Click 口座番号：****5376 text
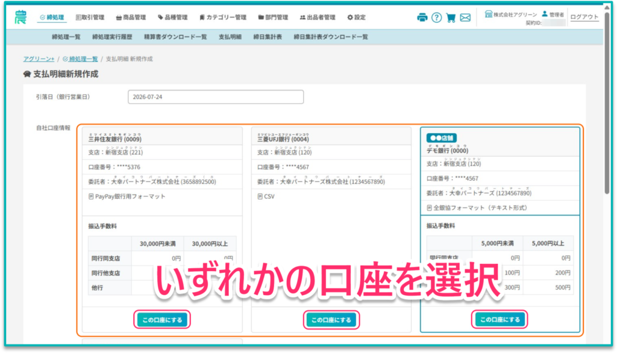Image resolution: width=617 pixels, height=353 pixels. [x=114, y=167]
